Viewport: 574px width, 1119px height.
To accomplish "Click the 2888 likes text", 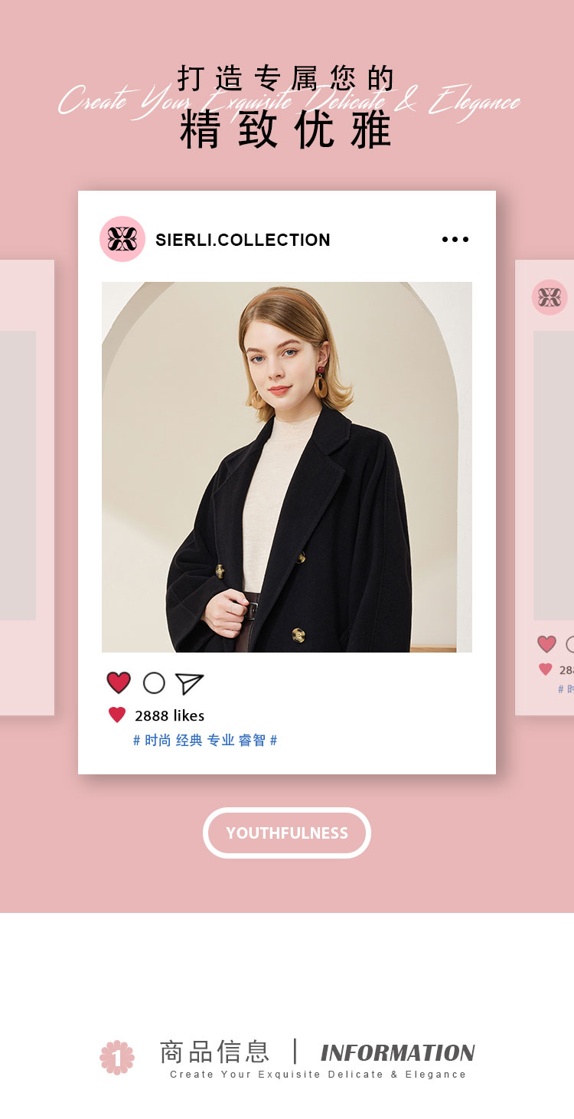I will pos(170,716).
